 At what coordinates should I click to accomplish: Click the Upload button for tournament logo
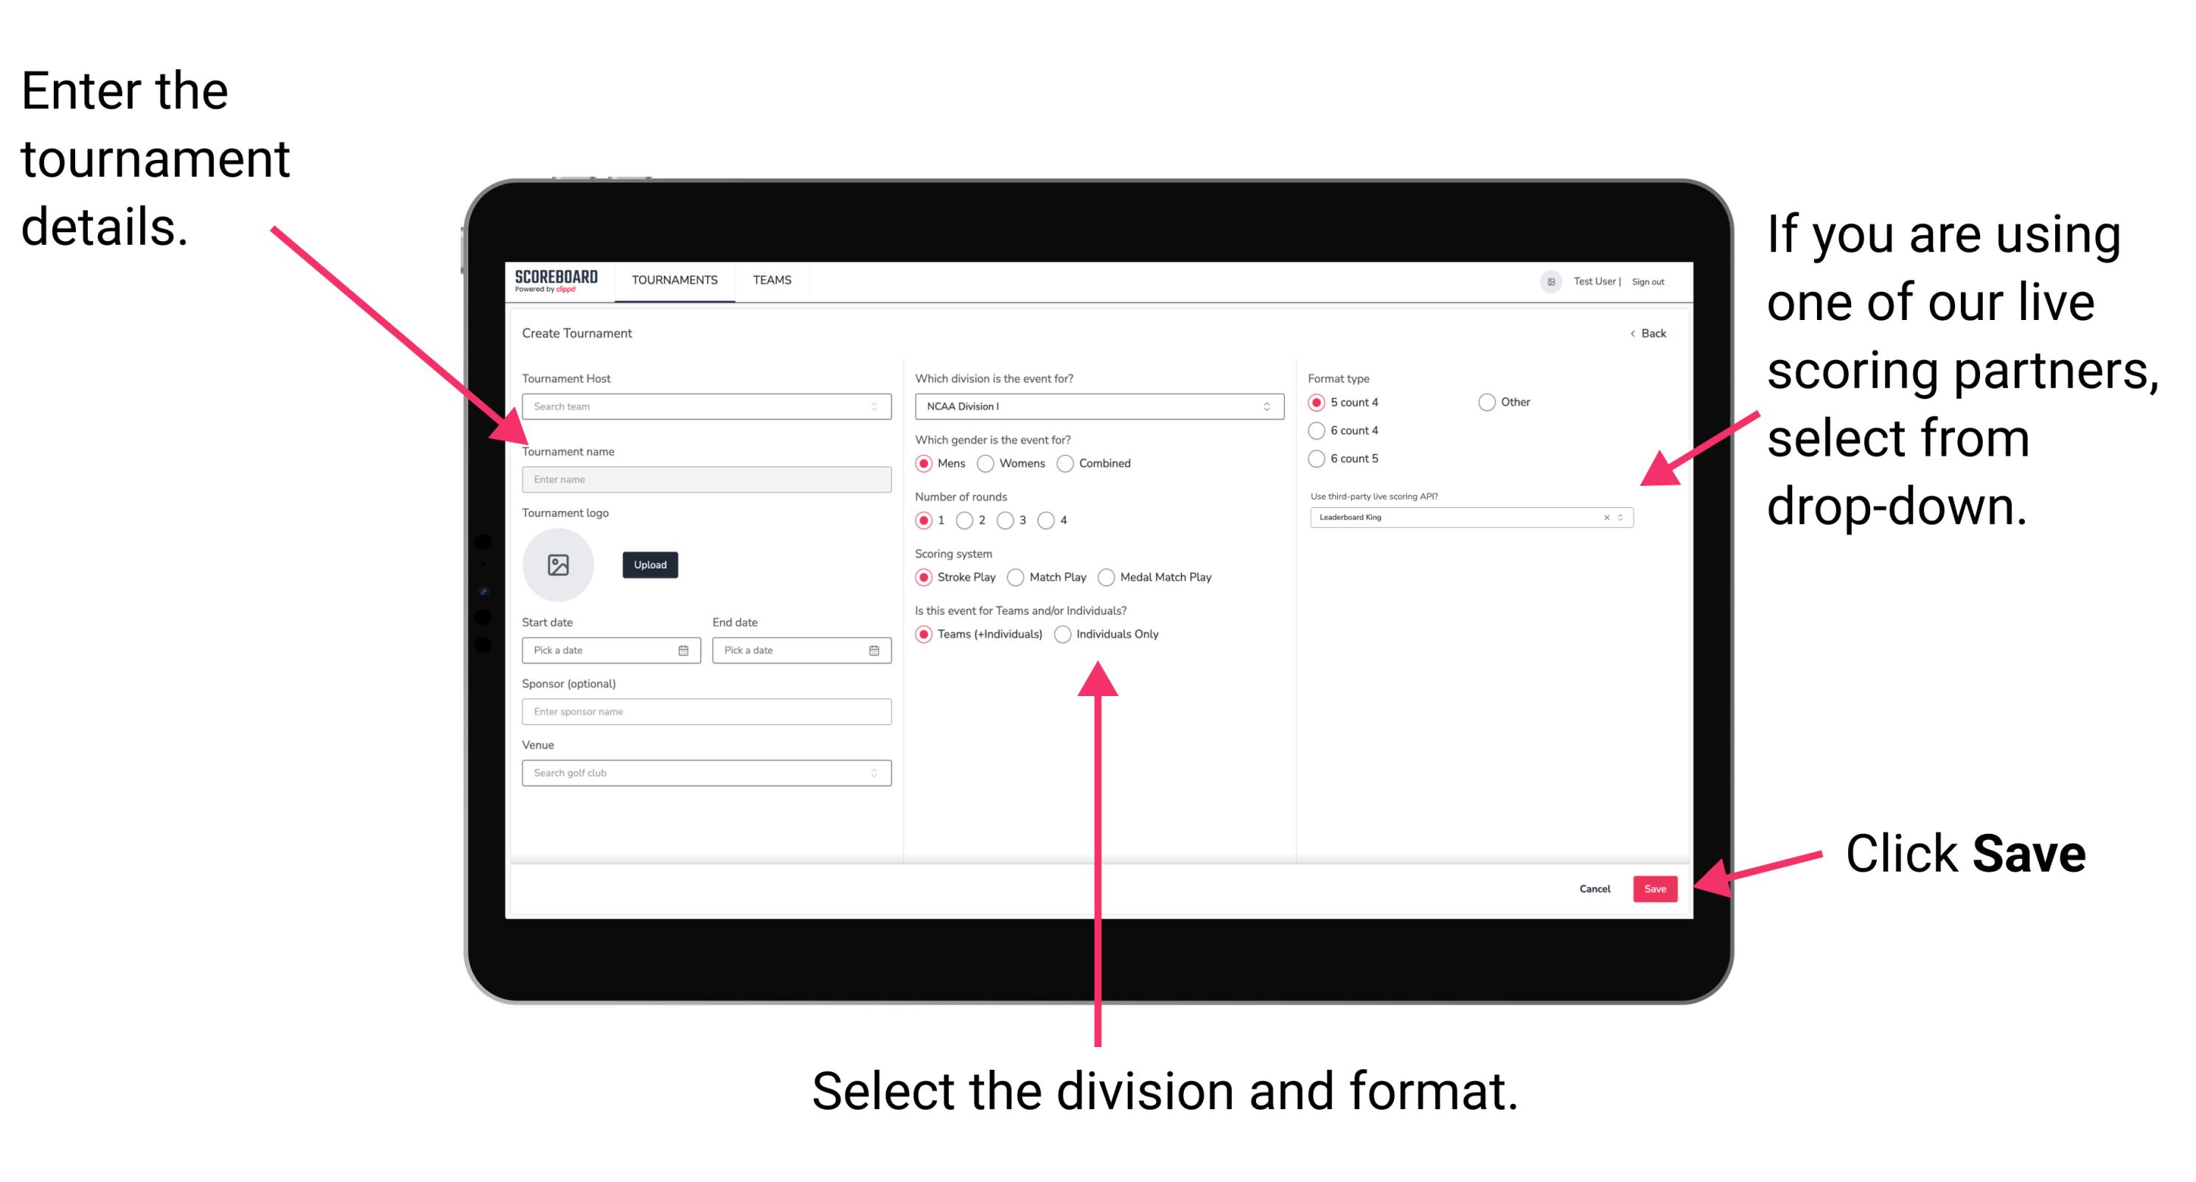649,565
